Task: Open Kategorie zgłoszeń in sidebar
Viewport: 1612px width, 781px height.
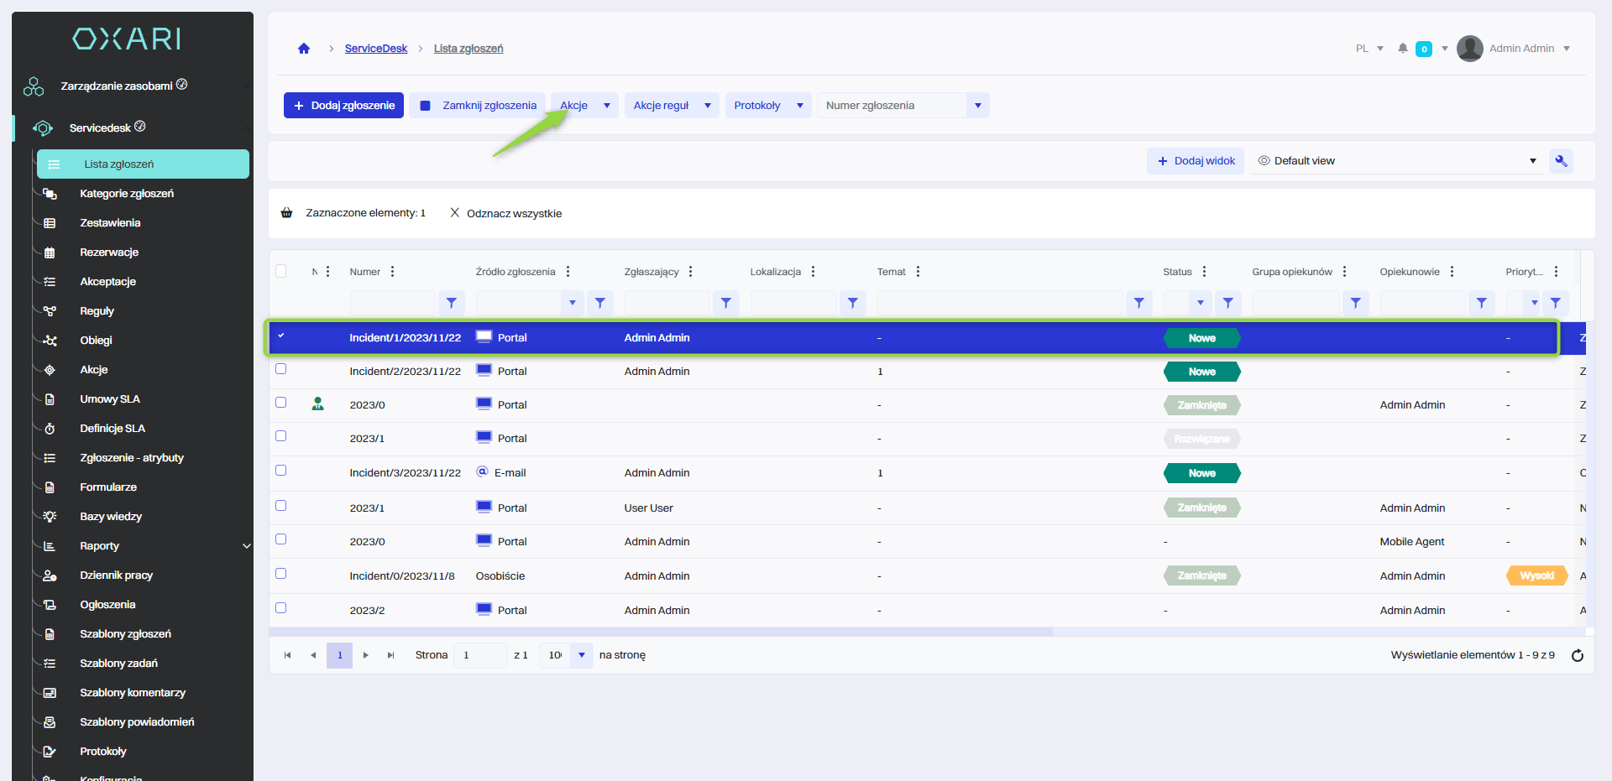Action: (127, 194)
